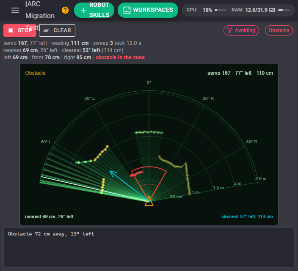Open the orange help question icon
298x271 pixels.
[x=65, y=10]
